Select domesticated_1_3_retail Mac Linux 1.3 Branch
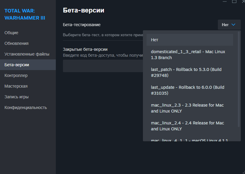 [190, 55]
